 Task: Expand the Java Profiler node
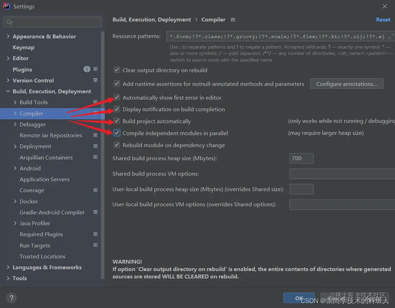click(x=15, y=223)
